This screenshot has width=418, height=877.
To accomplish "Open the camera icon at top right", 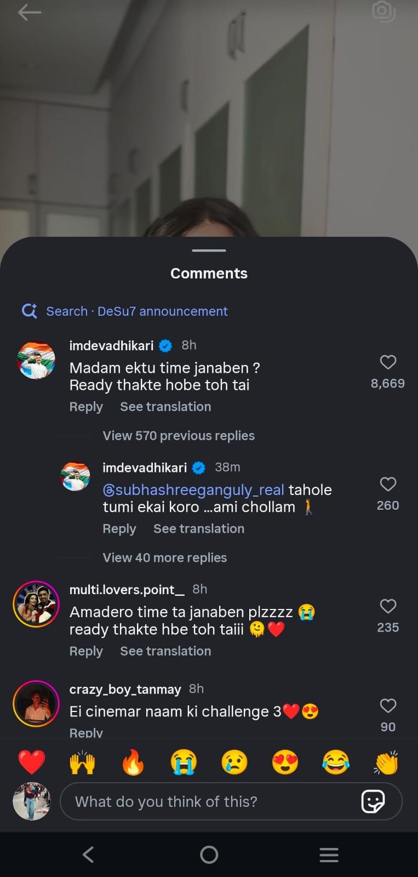I will tap(383, 12).
